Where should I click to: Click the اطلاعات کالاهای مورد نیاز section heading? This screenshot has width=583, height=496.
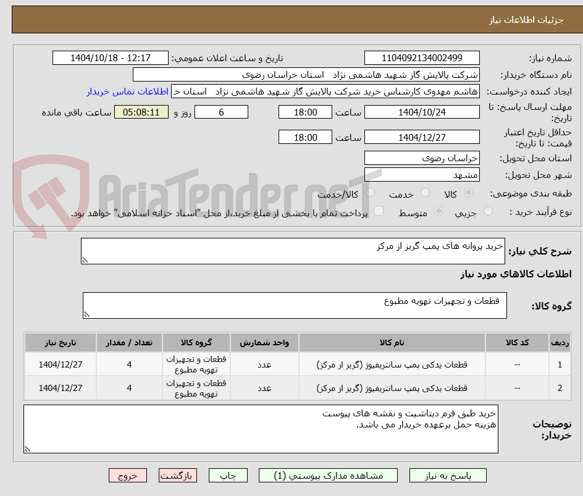pyautogui.click(x=516, y=274)
